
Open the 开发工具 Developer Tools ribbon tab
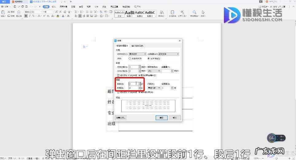(114, 7)
